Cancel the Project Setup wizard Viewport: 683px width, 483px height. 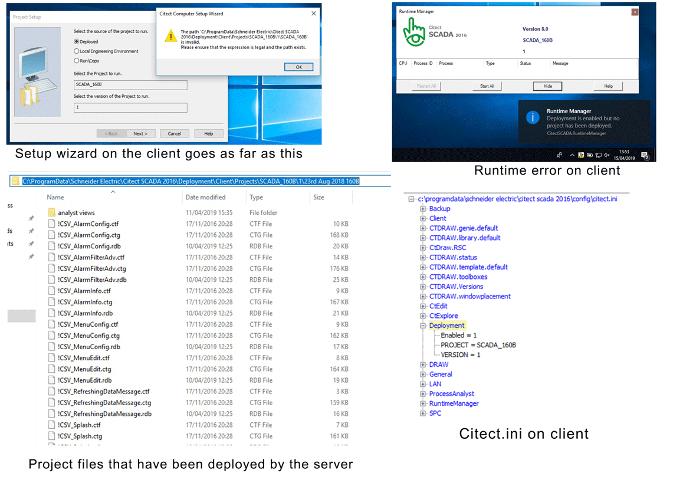click(174, 134)
